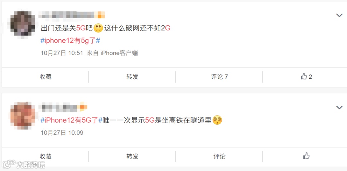Click the dizzy-eyed emoji in second post
347x171 pixels.
(x=217, y=120)
